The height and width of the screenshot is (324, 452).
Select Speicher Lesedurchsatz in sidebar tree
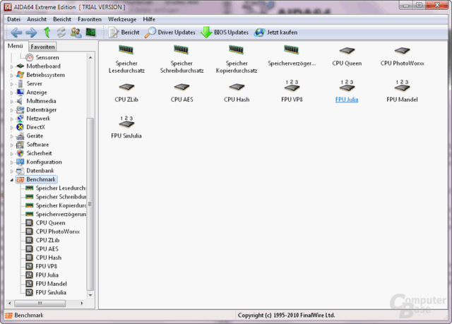(61, 188)
